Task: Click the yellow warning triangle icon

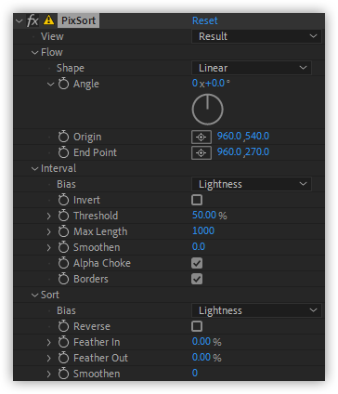Action: pos(48,20)
